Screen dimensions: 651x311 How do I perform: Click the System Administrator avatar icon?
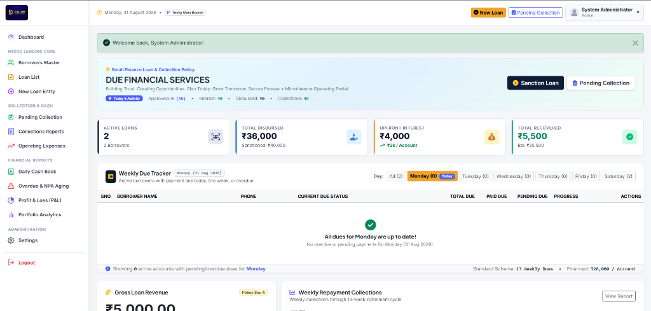574,13
